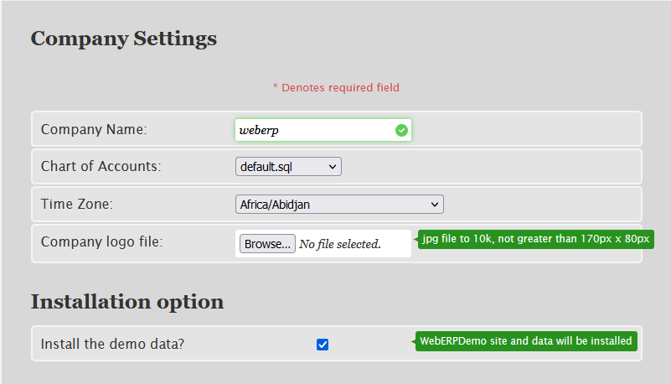The width and height of the screenshot is (671, 384).
Task: Click the arrow on the Africa/Abidjan select
Action: pyautogui.click(x=434, y=205)
